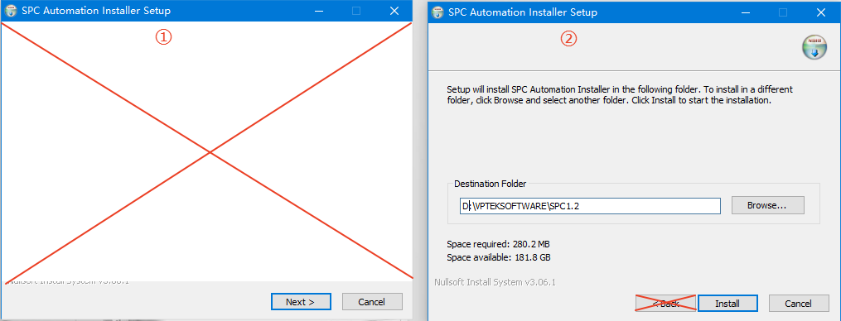Cancel the setup in the window marked ①

click(372, 302)
